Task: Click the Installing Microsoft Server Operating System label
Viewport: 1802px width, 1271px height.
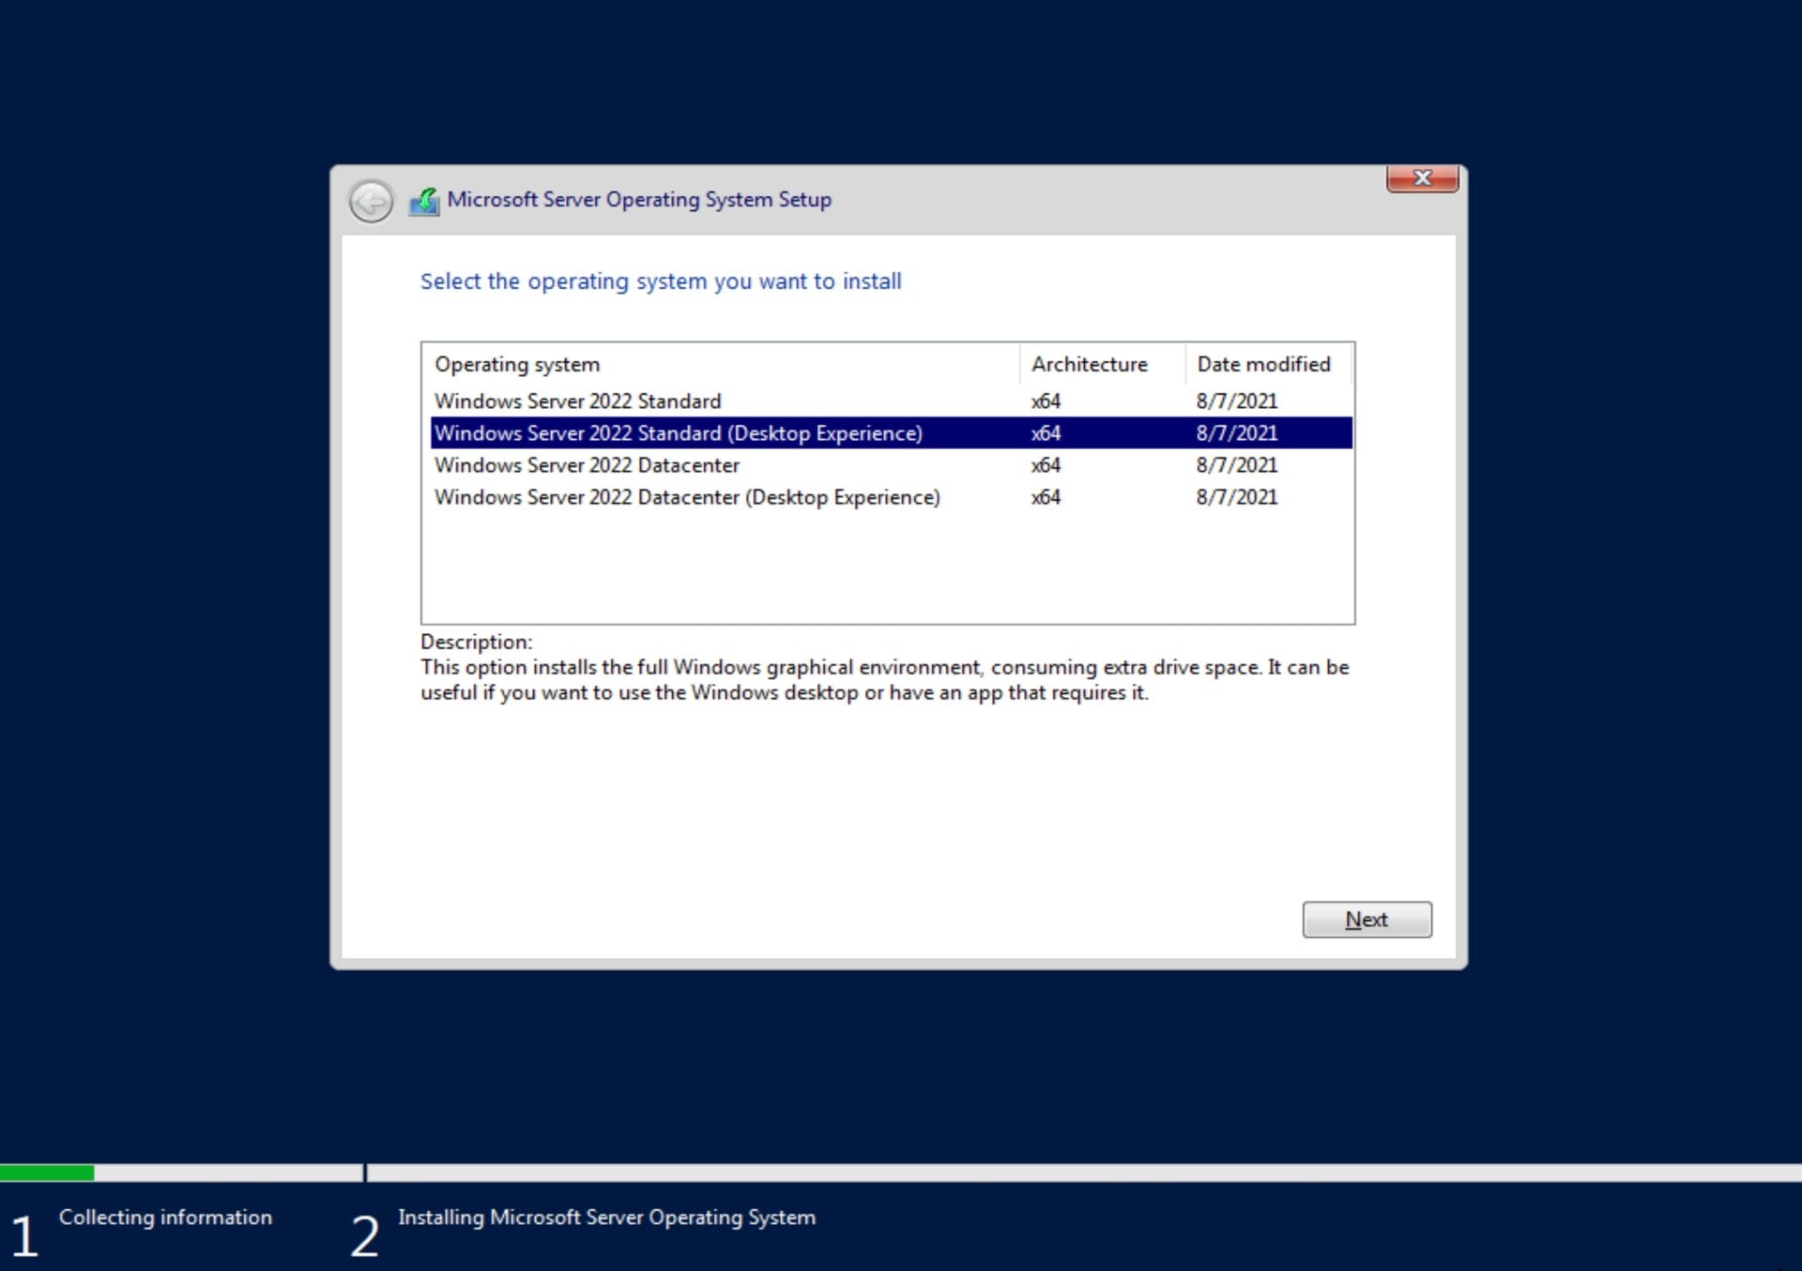Action: pos(605,1217)
